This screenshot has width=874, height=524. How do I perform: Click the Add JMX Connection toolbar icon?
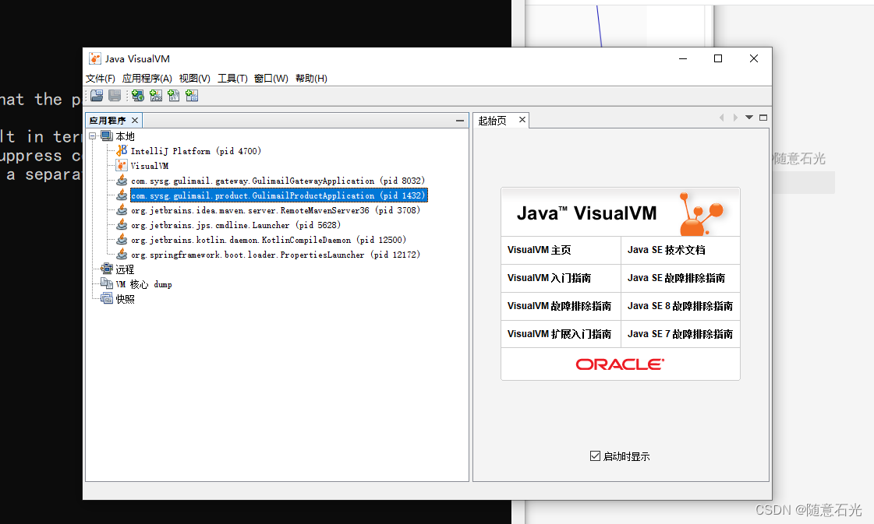pos(156,96)
